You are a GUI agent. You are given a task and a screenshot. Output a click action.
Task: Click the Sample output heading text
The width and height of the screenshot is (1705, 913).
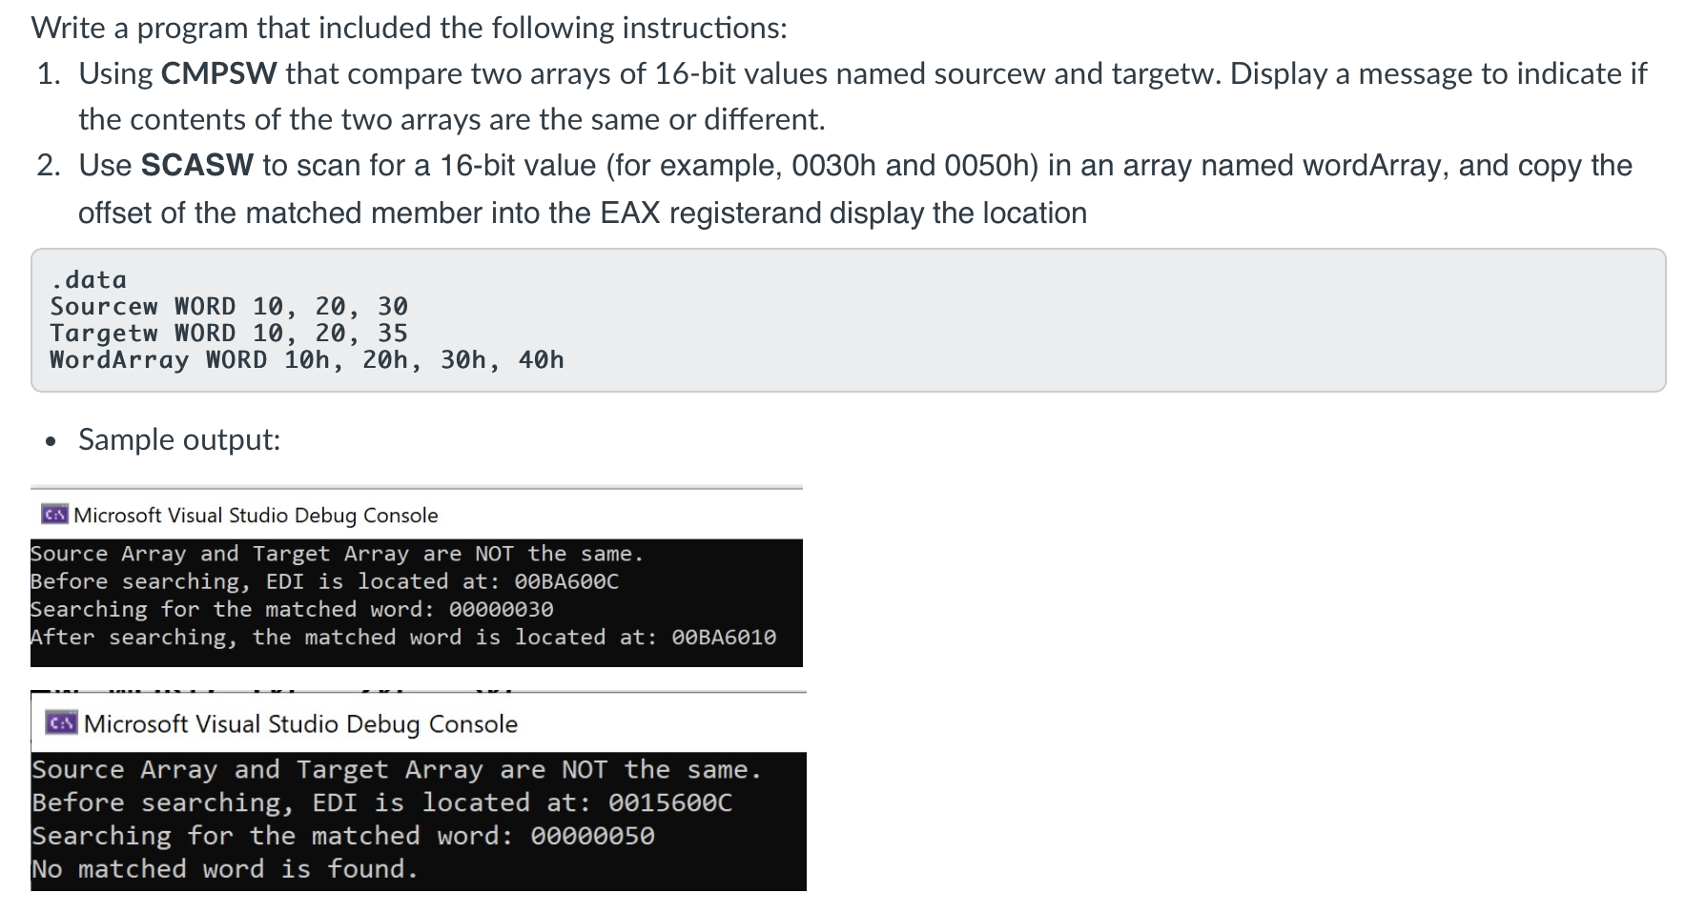pos(178,439)
